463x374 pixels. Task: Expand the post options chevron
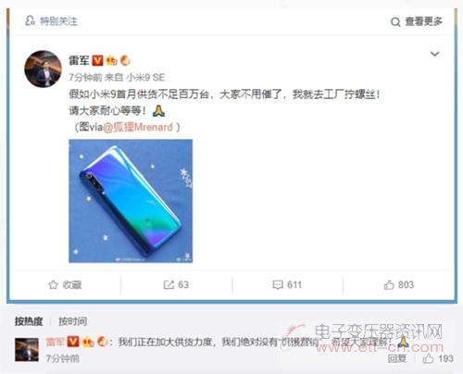pyautogui.click(x=434, y=54)
